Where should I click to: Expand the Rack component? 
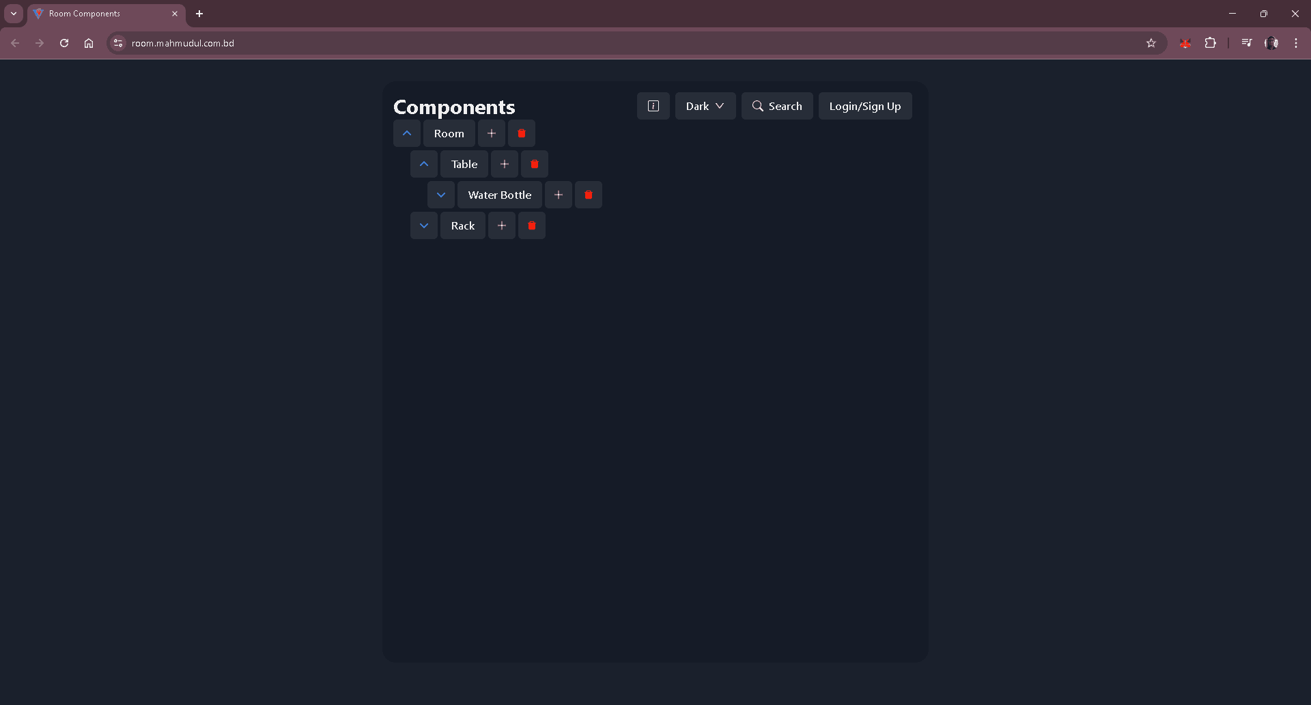423,225
